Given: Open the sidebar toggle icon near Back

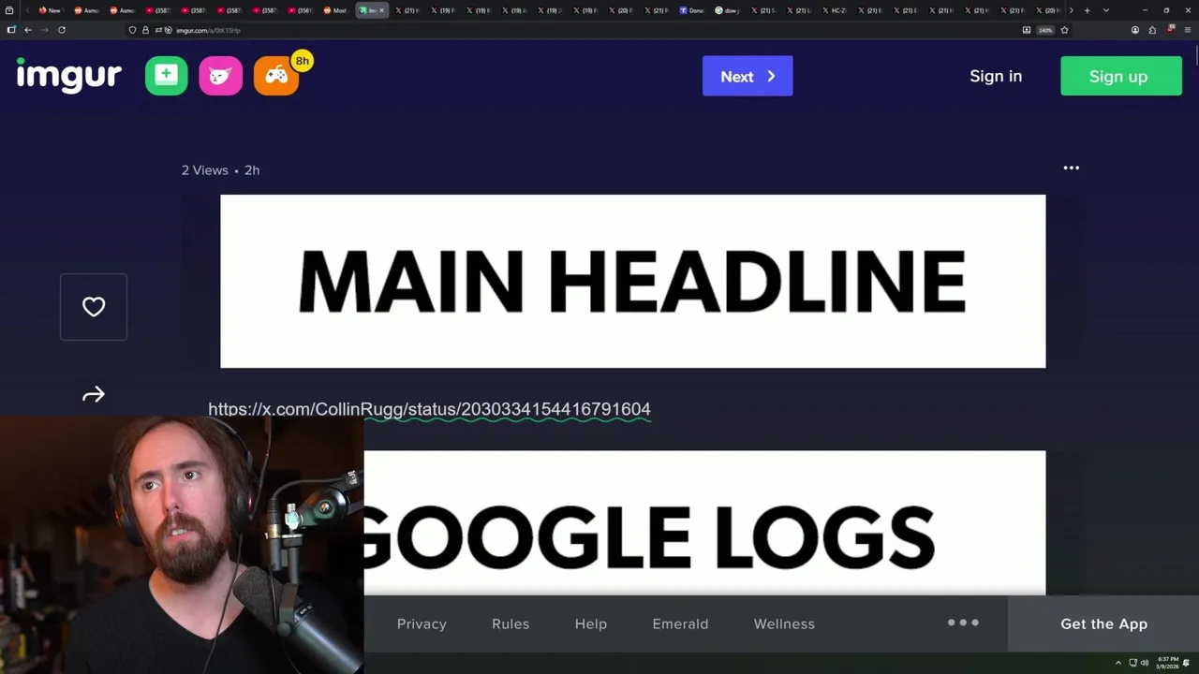Looking at the screenshot, I should click(11, 30).
